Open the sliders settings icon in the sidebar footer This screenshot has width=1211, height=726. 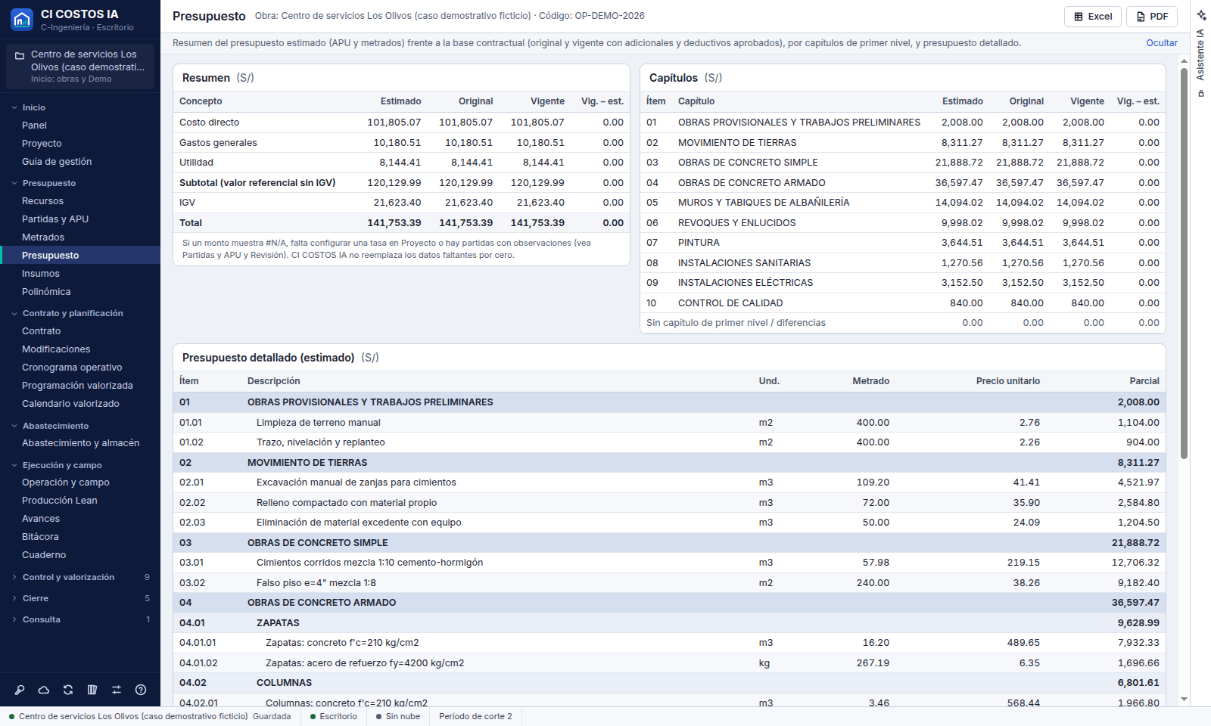pos(117,690)
